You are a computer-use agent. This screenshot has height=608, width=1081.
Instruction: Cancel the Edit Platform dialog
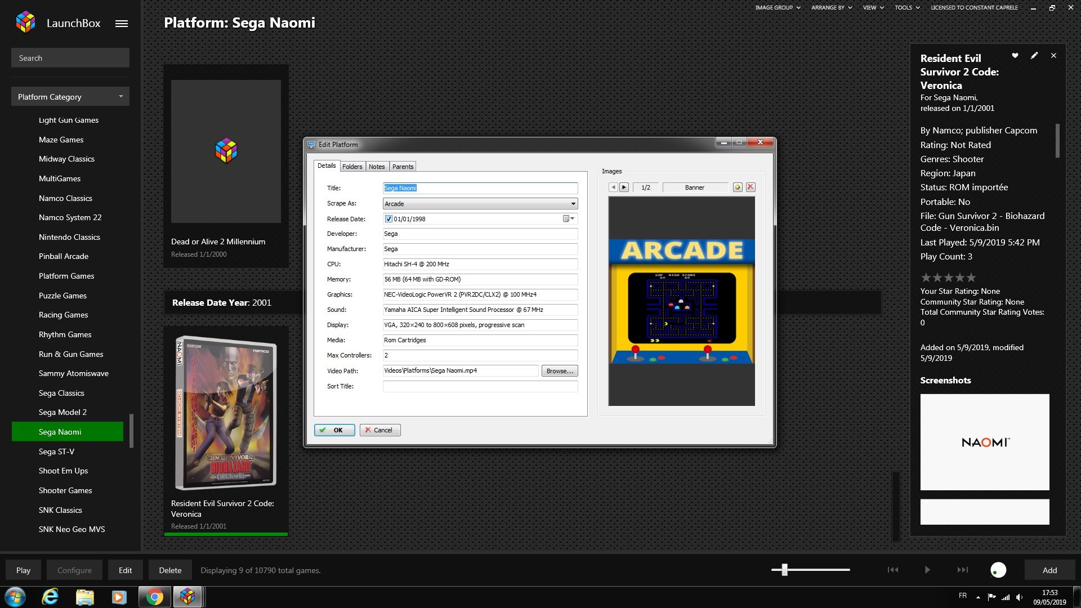380,430
